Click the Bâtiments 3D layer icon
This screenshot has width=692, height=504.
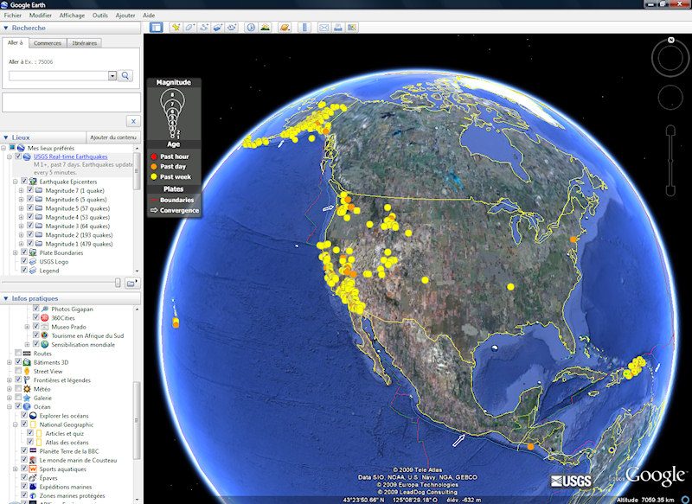click(x=27, y=362)
